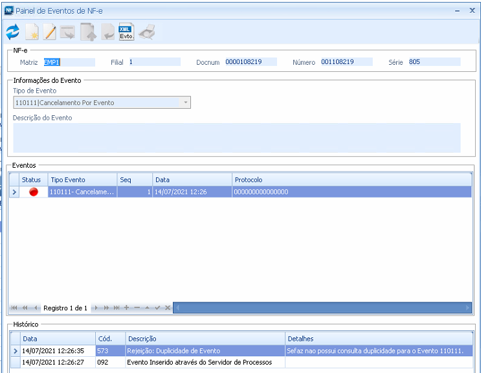Click the row indicator arrow of the event row
This screenshot has height=373, width=481.
[x=14, y=192]
